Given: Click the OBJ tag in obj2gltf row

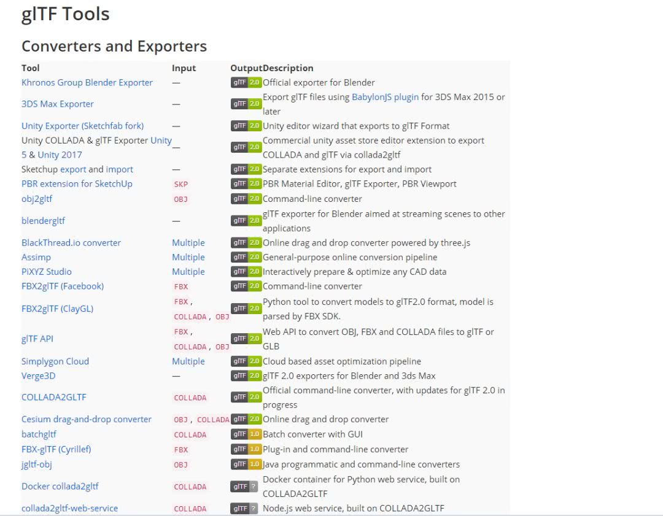Looking at the screenshot, I should coord(180,199).
